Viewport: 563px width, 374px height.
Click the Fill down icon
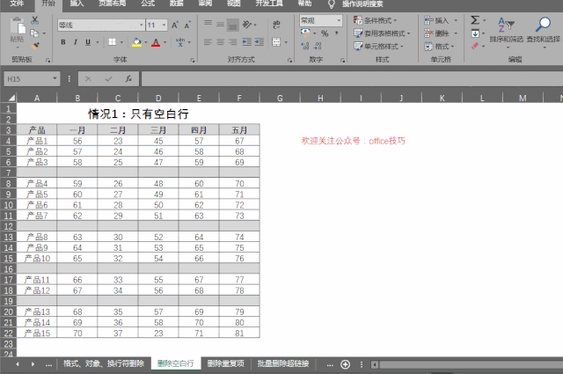pos(475,33)
